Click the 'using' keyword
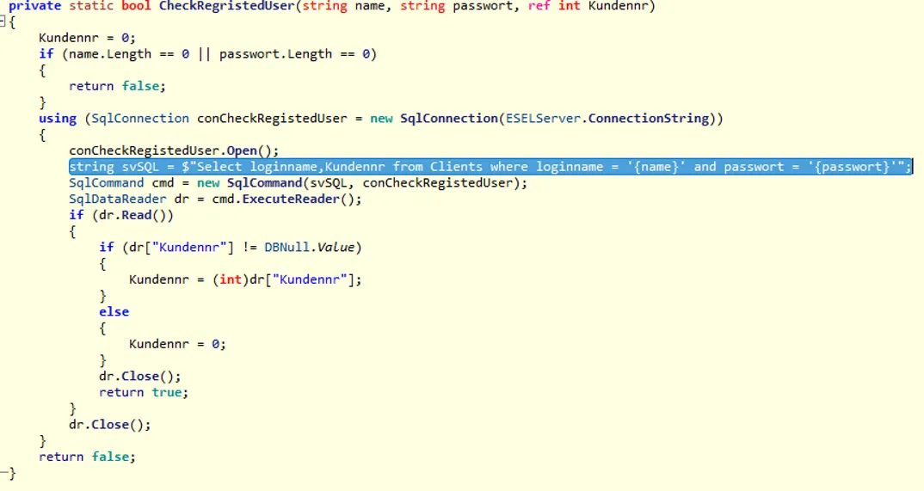 click(57, 119)
